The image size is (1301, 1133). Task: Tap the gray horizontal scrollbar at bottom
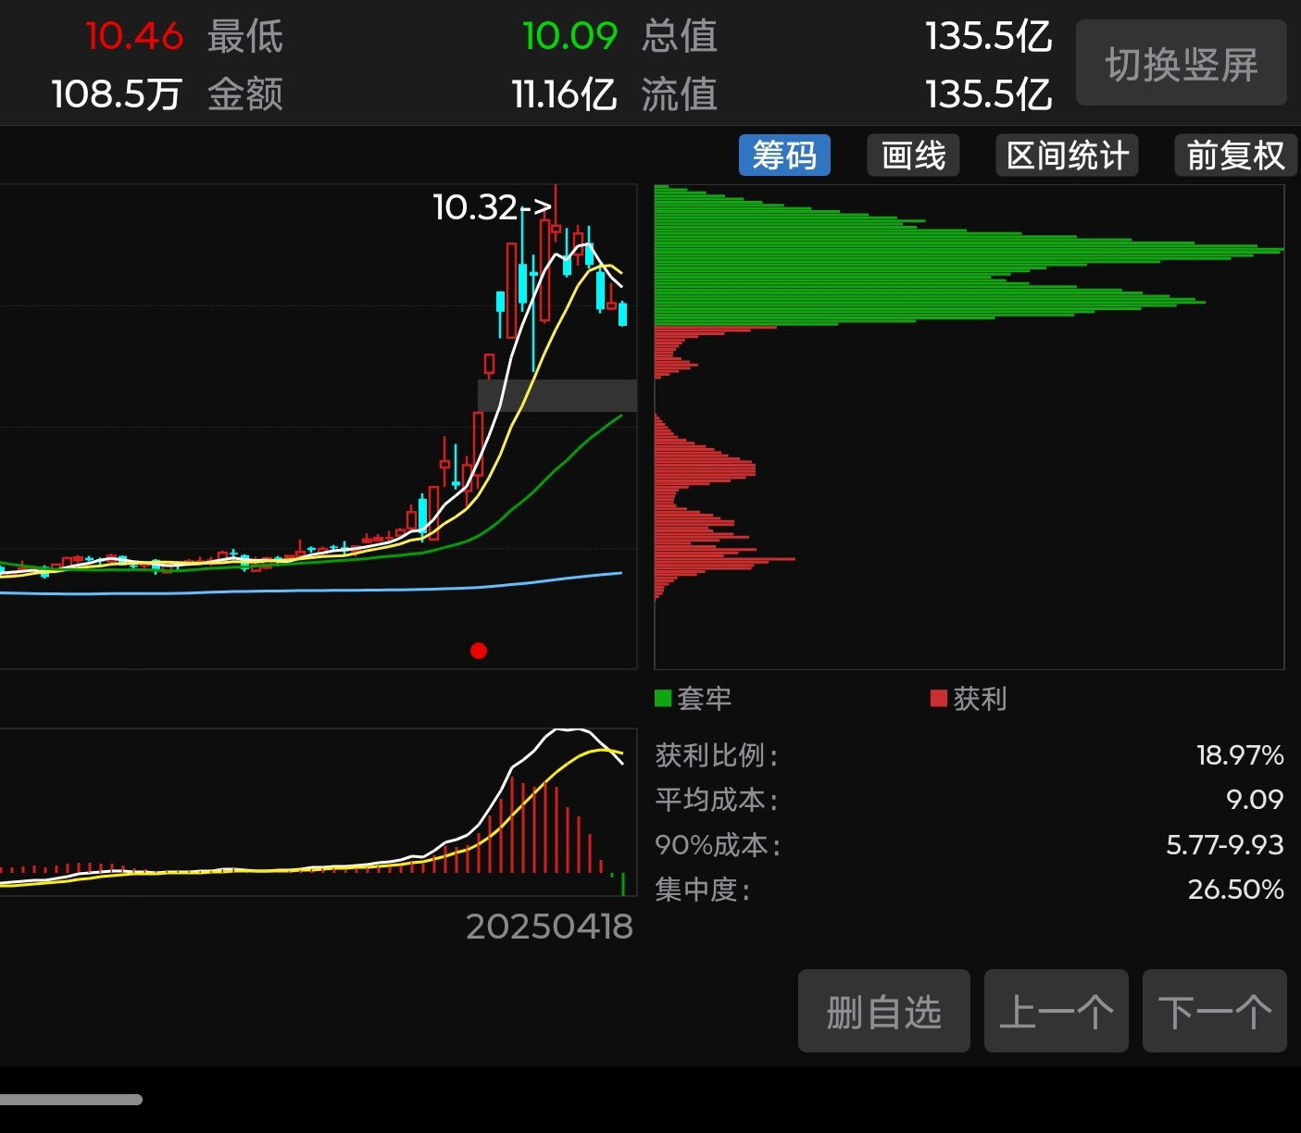pyautogui.click(x=70, y=1100)
